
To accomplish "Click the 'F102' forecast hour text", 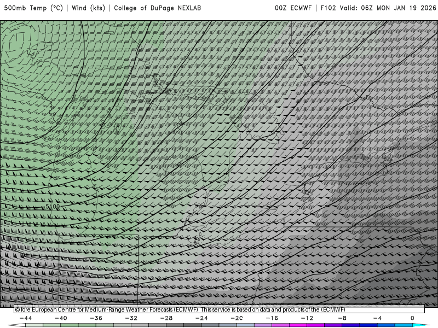I will pyautogui.click(x=328, y=8).
